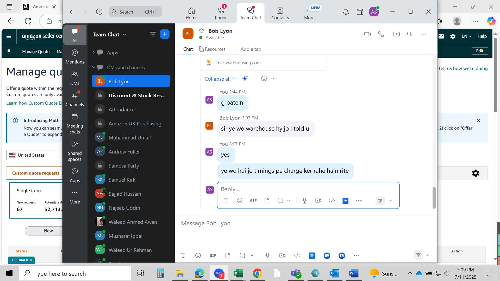Start a video meeting with Bob Lyon

pyautogui.click(x=367, y=34)
